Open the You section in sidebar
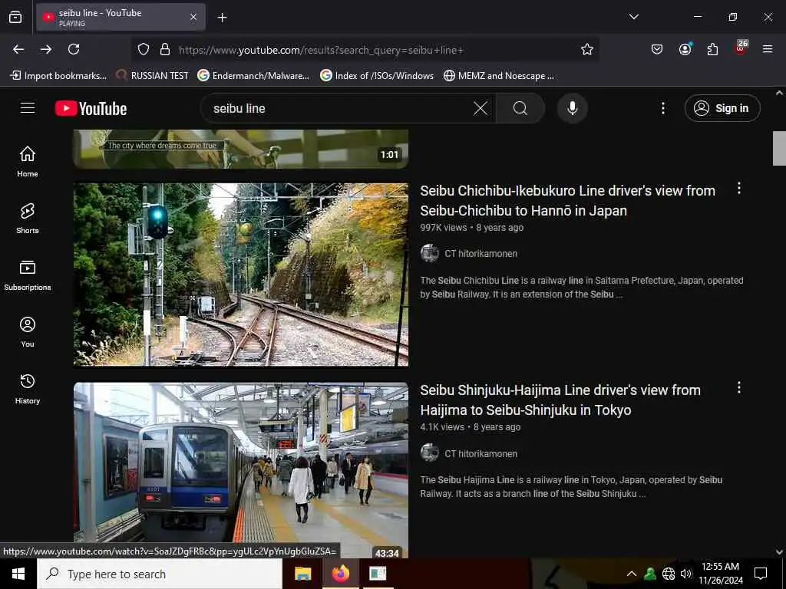The height and width of the screenshot is (589, 786). tap(28, 331)
